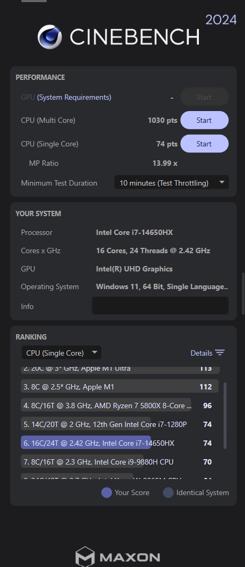Click the YOUR SYSTEM section heading
The width and height of the screenshot is (245, 567).
[38, 213]
